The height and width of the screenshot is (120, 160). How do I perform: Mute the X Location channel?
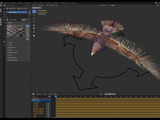48,103
